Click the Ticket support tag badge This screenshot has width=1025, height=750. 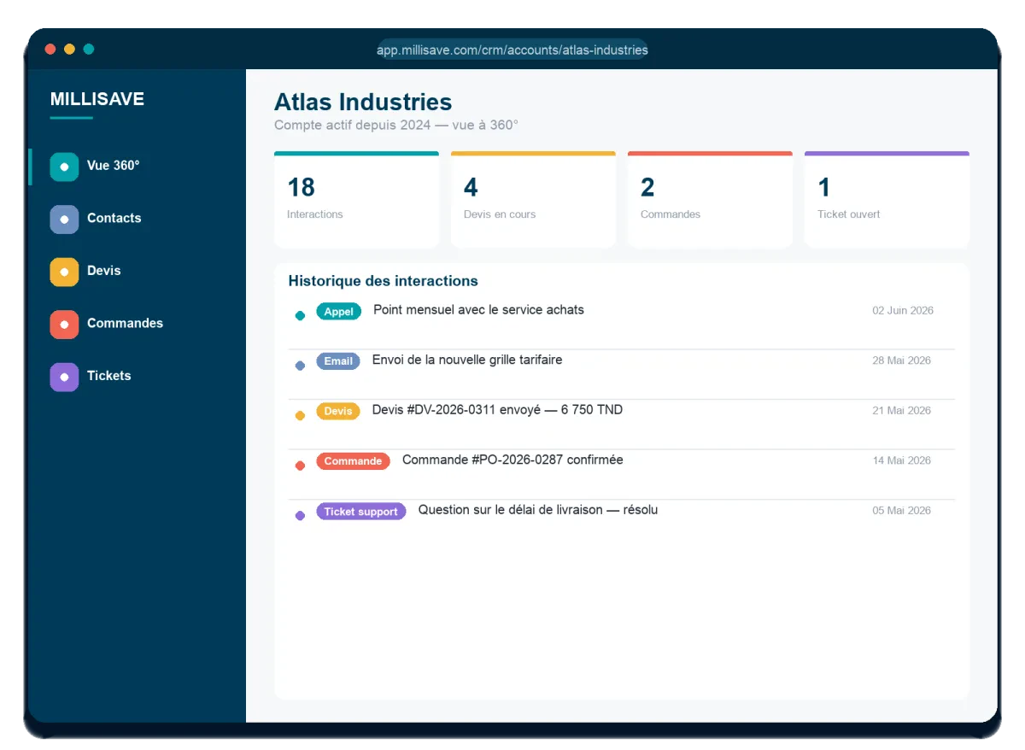click(361, 512)
